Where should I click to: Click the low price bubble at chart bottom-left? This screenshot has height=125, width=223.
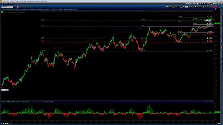click(x=5, y=90)
